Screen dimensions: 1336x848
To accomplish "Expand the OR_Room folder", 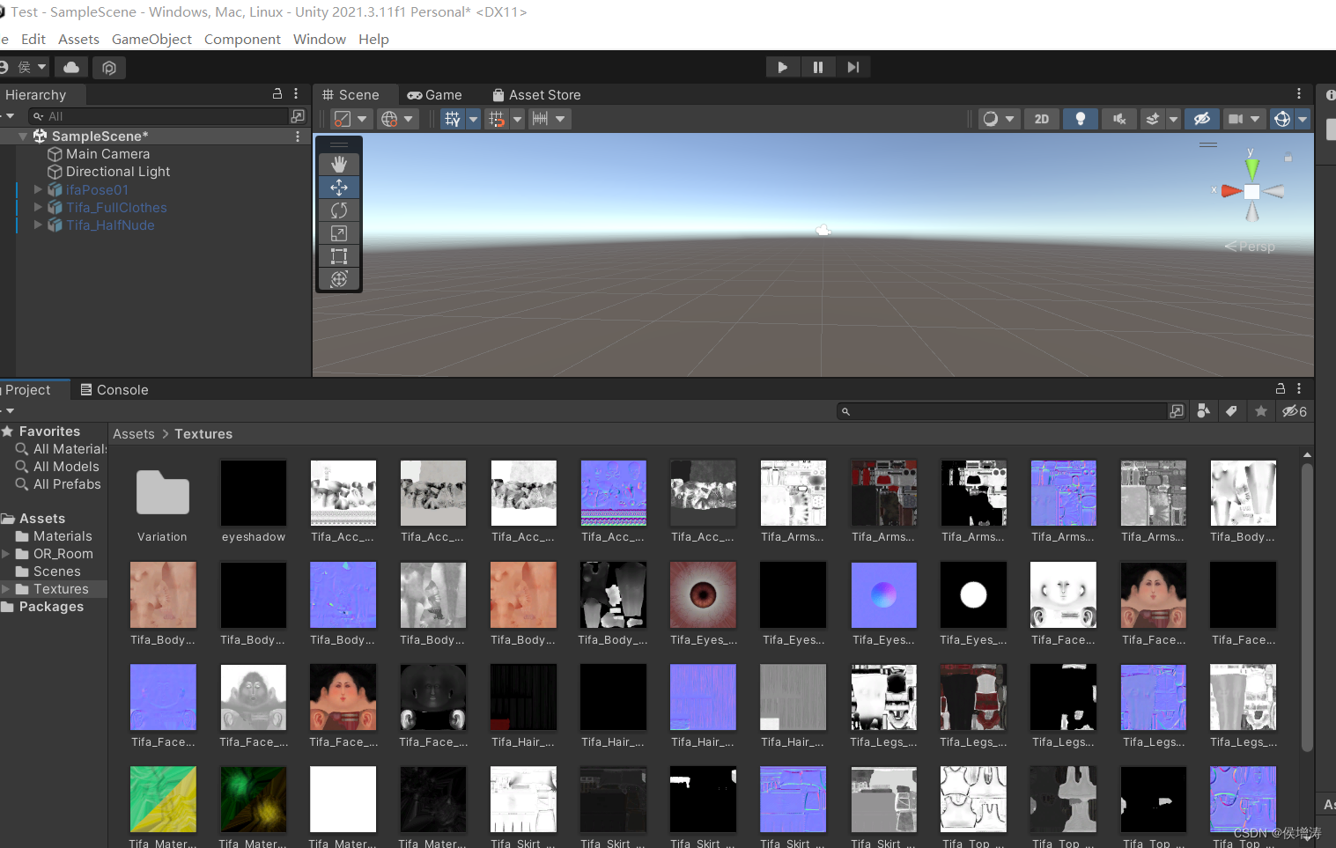I will point(6,554).
